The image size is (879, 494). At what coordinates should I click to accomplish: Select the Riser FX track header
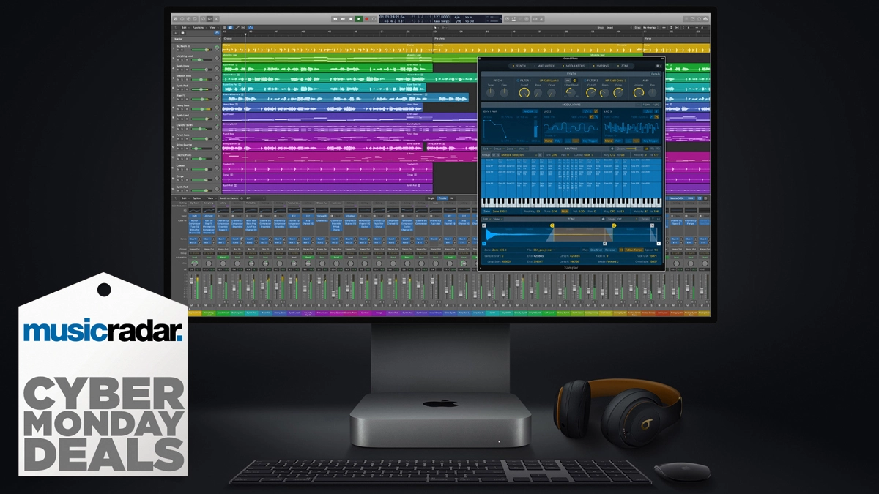(194, 97)
